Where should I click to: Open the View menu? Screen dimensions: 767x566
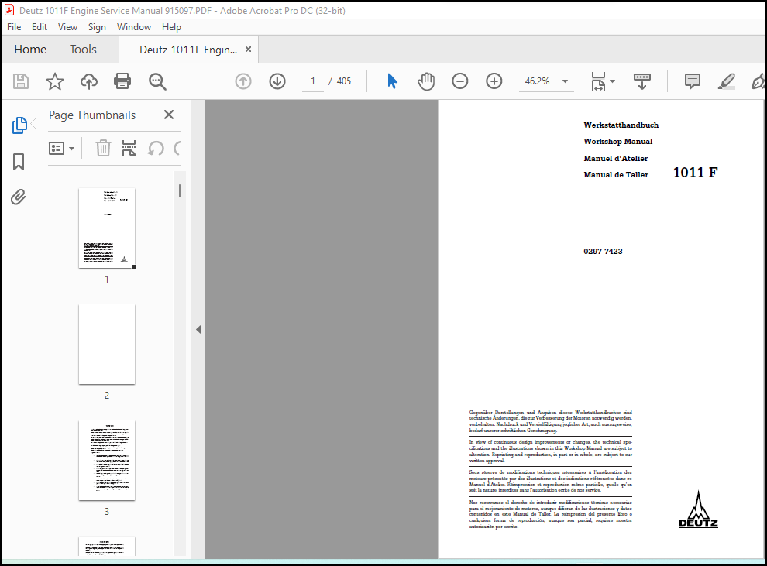67,27
